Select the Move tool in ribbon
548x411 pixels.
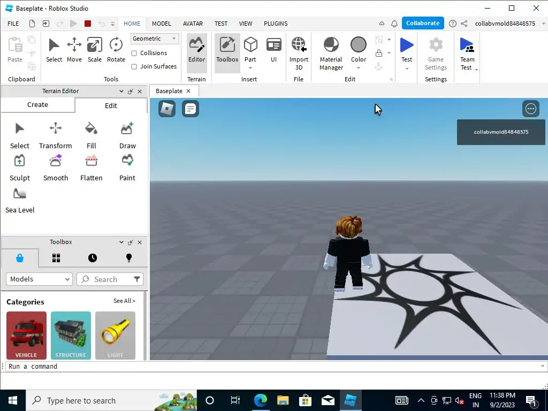click(x=74, y=50)
